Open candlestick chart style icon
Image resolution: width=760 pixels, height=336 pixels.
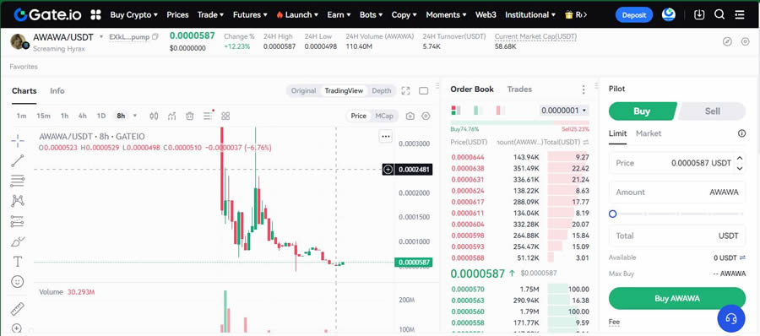click(x=154, y=116)
